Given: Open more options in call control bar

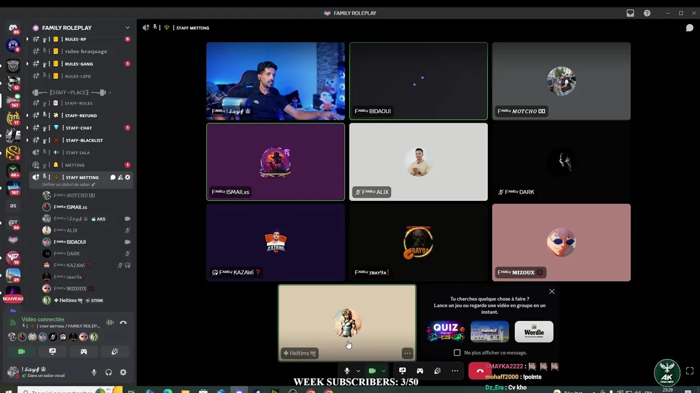Looking at the screenshot, I should pos(455,371).
